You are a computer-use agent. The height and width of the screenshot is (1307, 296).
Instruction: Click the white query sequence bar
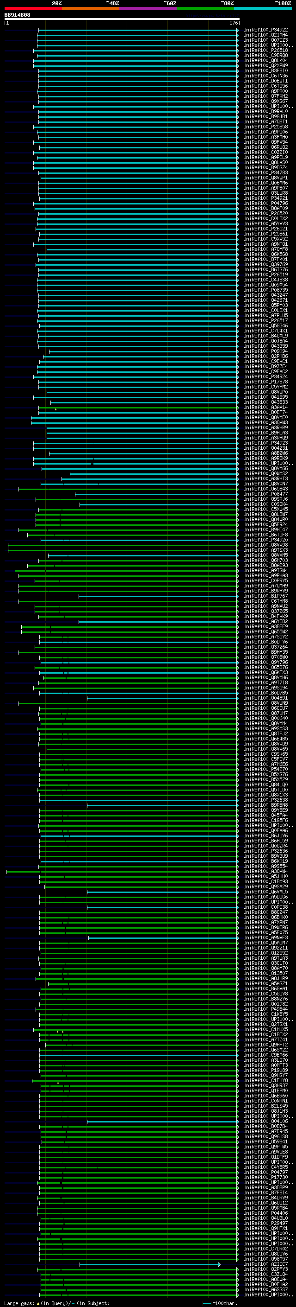122,19
